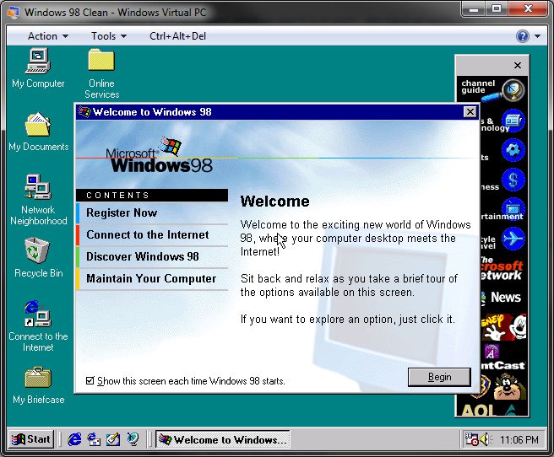Click the Begin button
This screenshot has width=554, height=457.
pos(439,377)
